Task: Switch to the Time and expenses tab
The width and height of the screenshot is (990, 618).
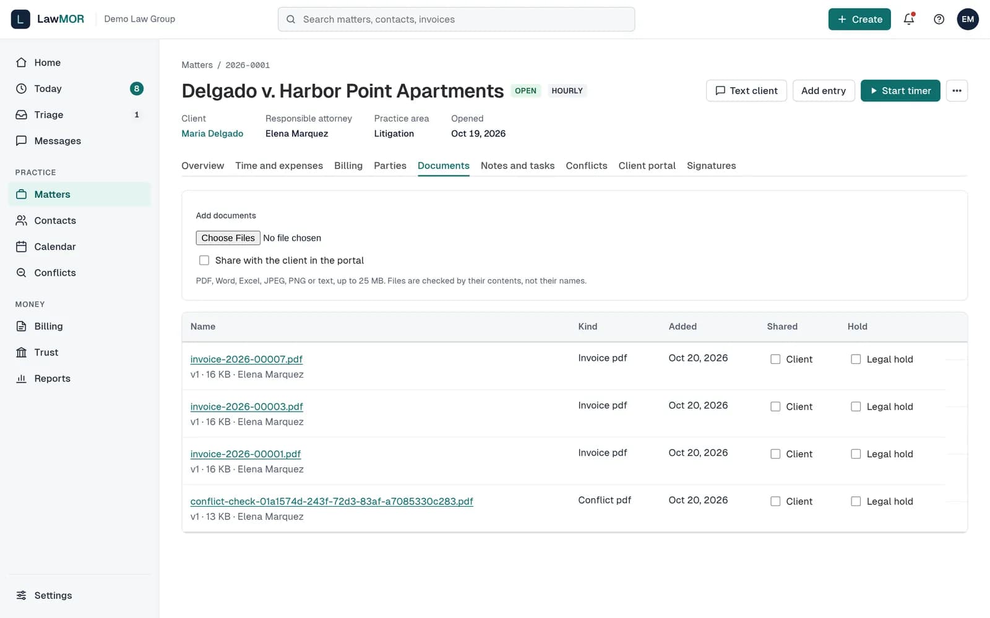Action: (x=279, y=166)
